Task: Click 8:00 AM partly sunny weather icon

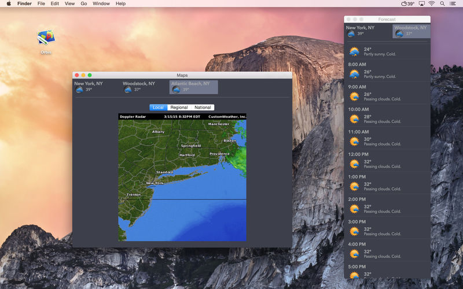Action: click(x=354, y=73)
